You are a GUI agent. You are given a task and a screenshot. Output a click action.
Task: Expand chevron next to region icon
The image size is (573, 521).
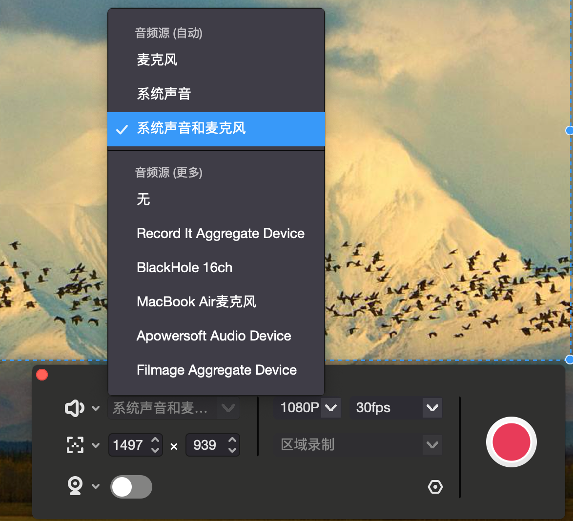pyautogui.click(x=96, y=445)
